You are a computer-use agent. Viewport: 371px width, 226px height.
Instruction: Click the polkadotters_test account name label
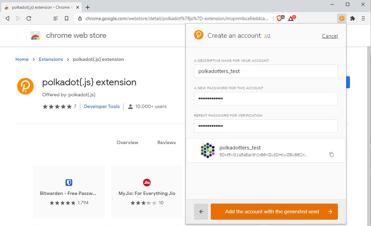pyautogui.click(x=240, y=148)
